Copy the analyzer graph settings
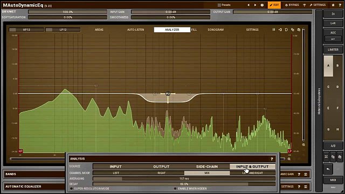Screen dimensions: 345x194 point(292,30)
